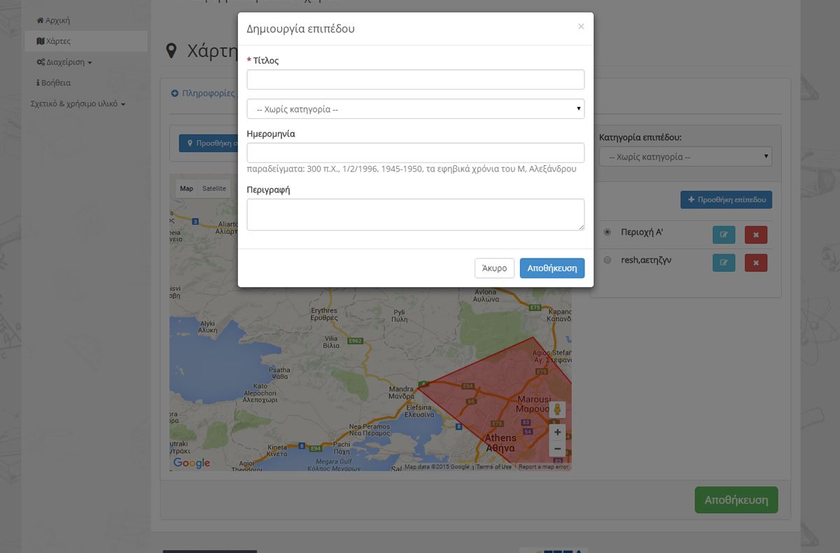Select the resh,αετηζγν radio button
The image size is (840, 553).
click(607, 260)
